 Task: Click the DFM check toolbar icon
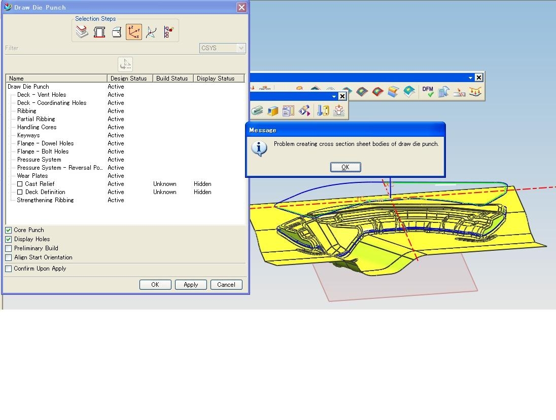(x=428, y=91)
